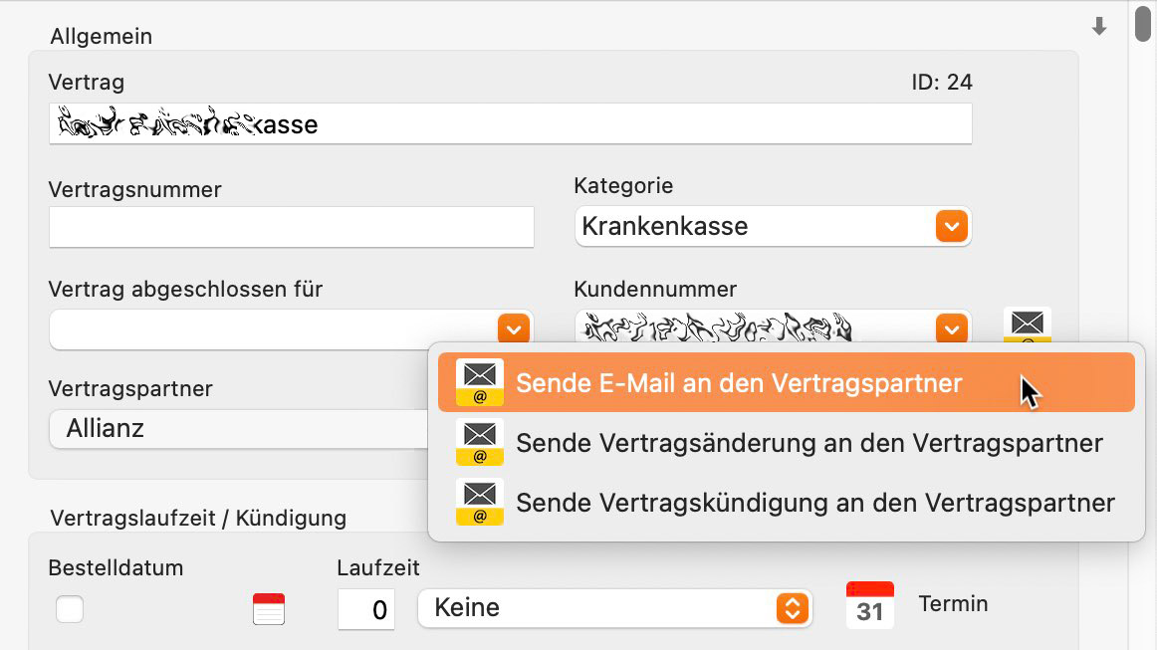Open the Kategorie dropdown showing Krankenkasse
The height and width of the screenshot is (650, 1157).
pos(952,226)
